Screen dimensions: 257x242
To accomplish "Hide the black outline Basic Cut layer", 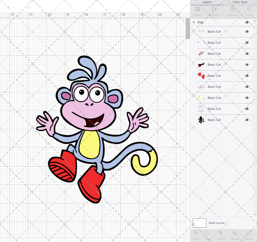I will coord(247,120).
